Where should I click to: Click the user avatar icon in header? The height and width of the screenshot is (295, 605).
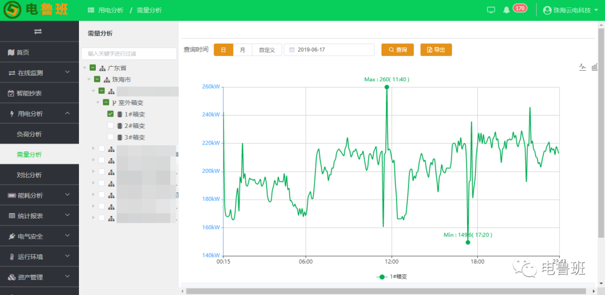pos(547,10)
